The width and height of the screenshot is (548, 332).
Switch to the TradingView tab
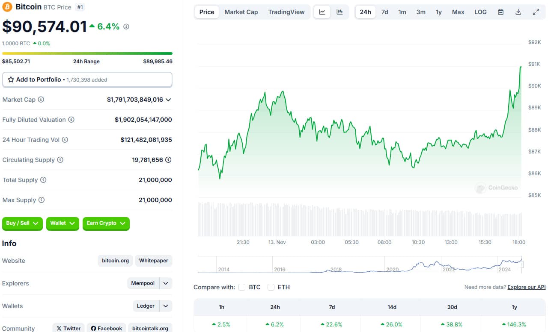pyautogui.click(x=286, y=12)
